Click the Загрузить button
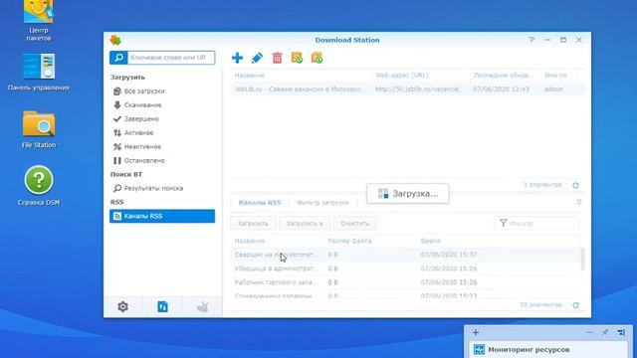This screenshot has height=358, width=637. click(253, 223)
